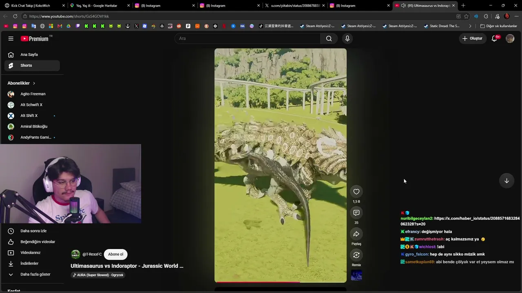The height and width of the screenshot is (293, 522).
Task: Start voice search with the microphone
Action: click(x=347, y=38)
